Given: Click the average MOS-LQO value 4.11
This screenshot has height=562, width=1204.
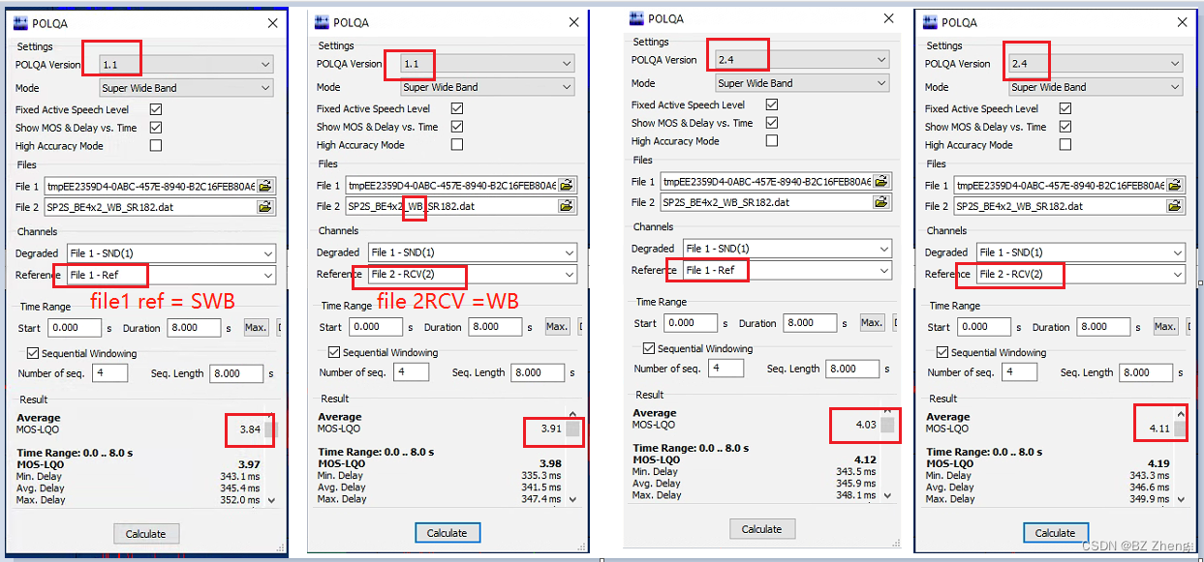Looking at the screenshot, I should coord(1159,429).
